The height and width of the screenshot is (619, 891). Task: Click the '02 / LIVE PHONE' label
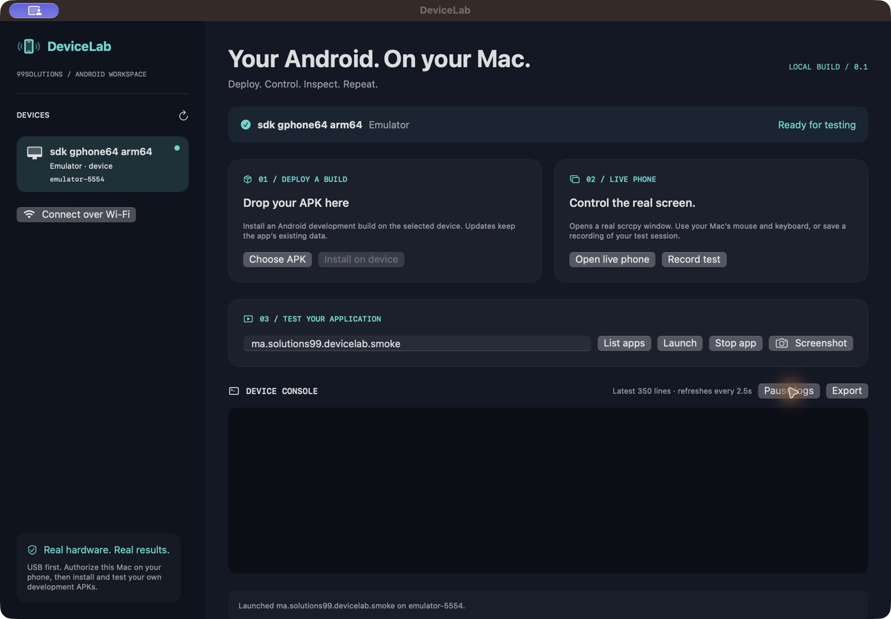click(x=621, y=179)
